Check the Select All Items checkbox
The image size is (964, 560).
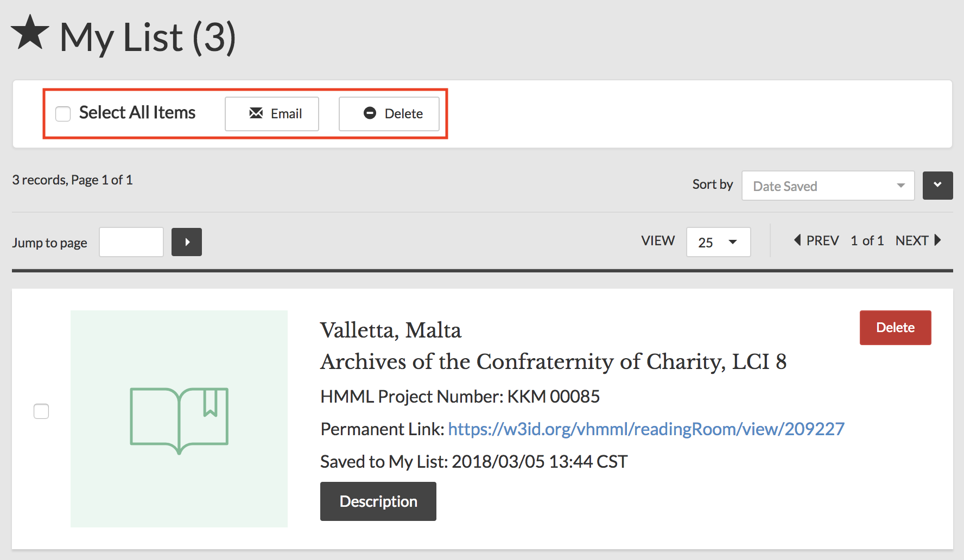pos(63,114)
